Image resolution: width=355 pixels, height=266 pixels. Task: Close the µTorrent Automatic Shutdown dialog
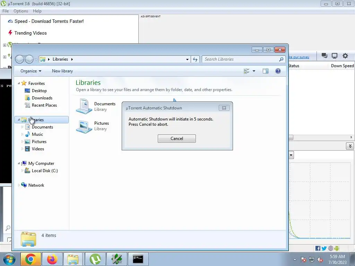pyautogui.click(x=224, y=108)
